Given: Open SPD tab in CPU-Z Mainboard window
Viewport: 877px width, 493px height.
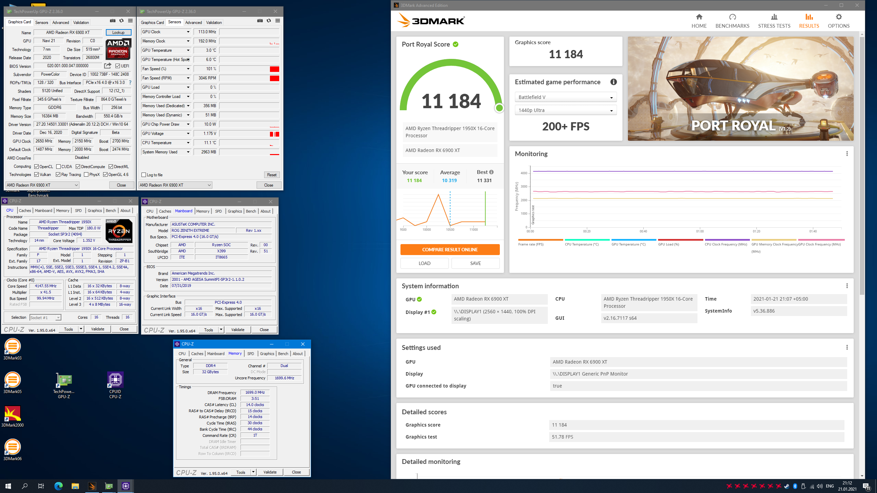Looking at the screenshot, I should pyautogui.click(x=218, y=211).
